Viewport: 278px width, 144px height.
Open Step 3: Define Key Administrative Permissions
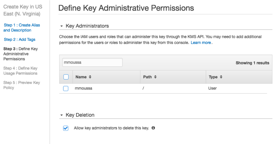tap(21, 54)
